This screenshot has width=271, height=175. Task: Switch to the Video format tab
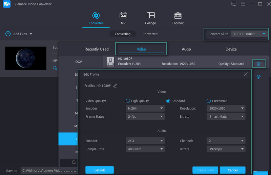click(x=141, y=49)
